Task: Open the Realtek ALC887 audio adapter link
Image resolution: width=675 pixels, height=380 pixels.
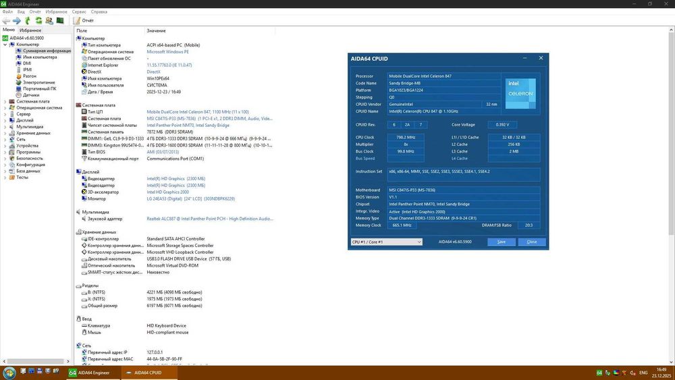Action: (x=210, y=219)
